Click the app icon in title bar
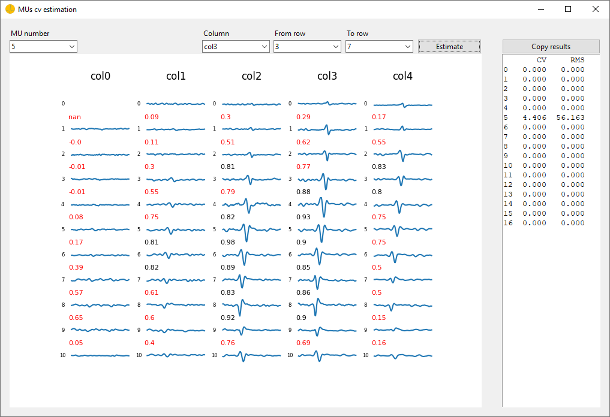The width and height of the screenshot is (610, 417). point(10,9)
